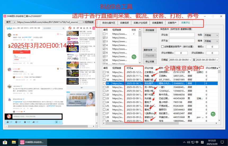Open the messages icon in Bilibili header

click(x=78, y=28)
